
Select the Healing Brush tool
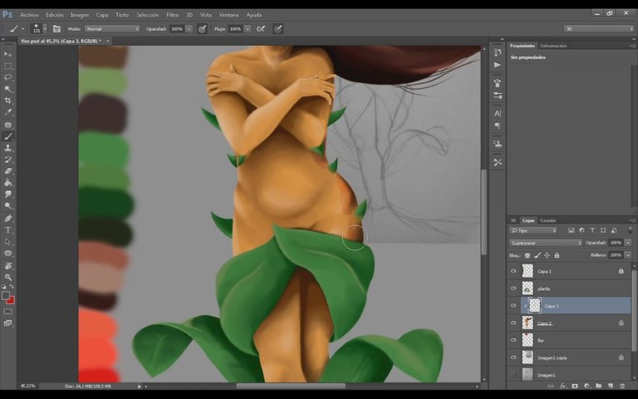(x=7, y=125)
